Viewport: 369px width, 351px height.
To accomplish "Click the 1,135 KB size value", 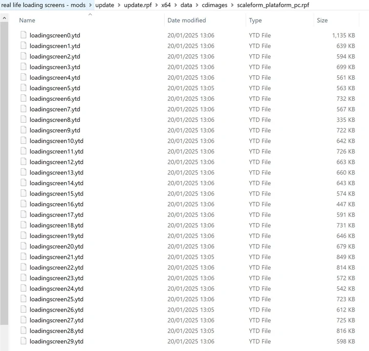I will 343,35.
